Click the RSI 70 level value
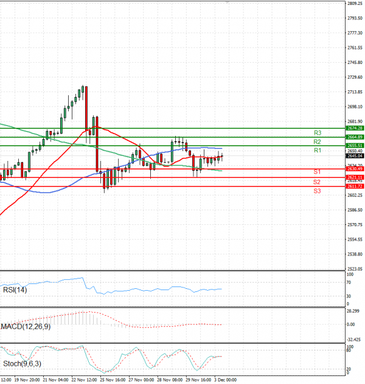This screenshot has height=384, width=365. point(349,283)
